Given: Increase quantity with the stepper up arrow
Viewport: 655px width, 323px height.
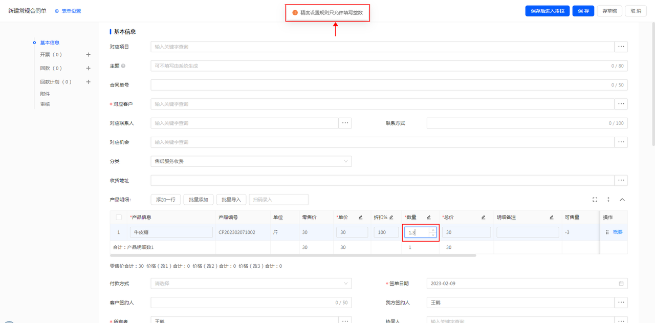Looking at the screenshot, I should pos(433,230).
